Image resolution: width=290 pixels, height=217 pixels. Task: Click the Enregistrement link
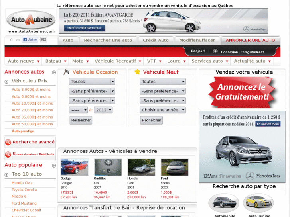click(252, 52)
